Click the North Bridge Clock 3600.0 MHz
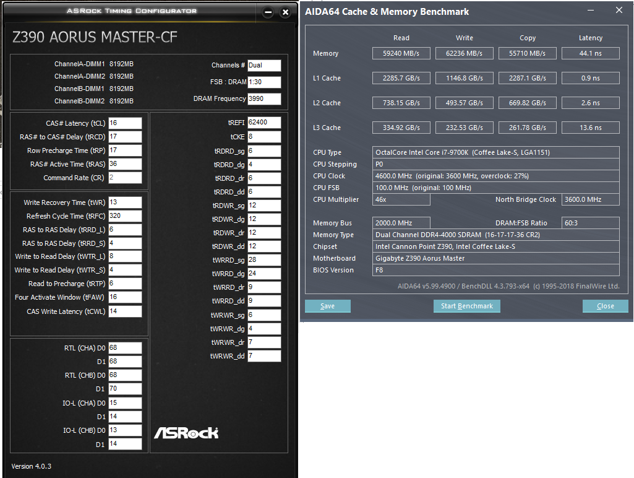This screenshot has height=478, width=634. (590, 199)
